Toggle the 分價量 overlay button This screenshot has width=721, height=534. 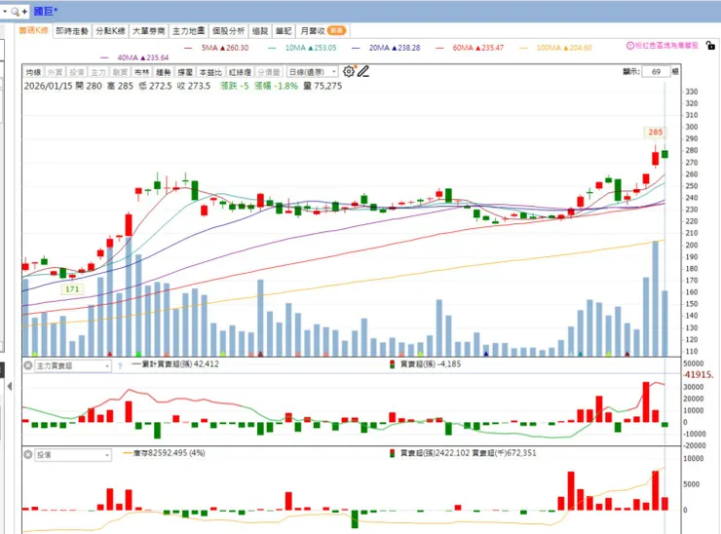269,72
